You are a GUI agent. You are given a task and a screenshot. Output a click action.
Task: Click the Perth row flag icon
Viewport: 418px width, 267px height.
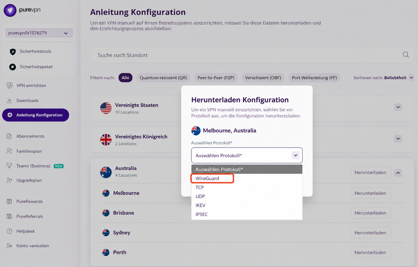tap(106, 252)
